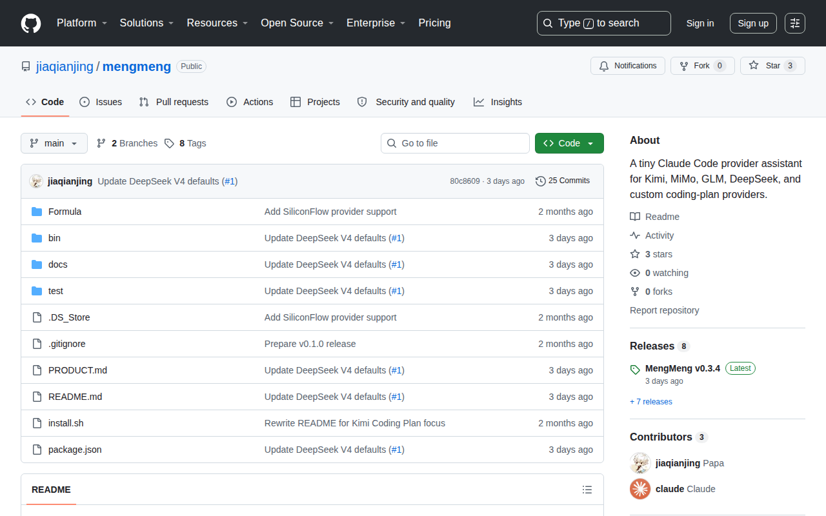Open commit hash 80c8609
This screenshot has width=826, height=516.
(465, 181)
